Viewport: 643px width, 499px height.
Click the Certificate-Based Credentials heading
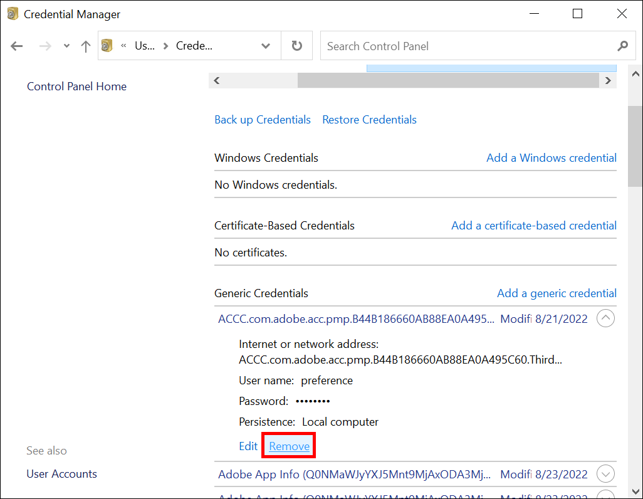coord(284,226)
